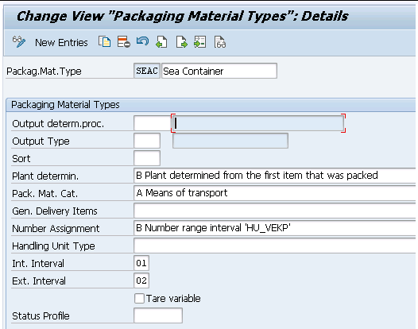Open the Number Assignment dropdown
This screenshot has width=418, height=329.
click(x=276, y=228)
